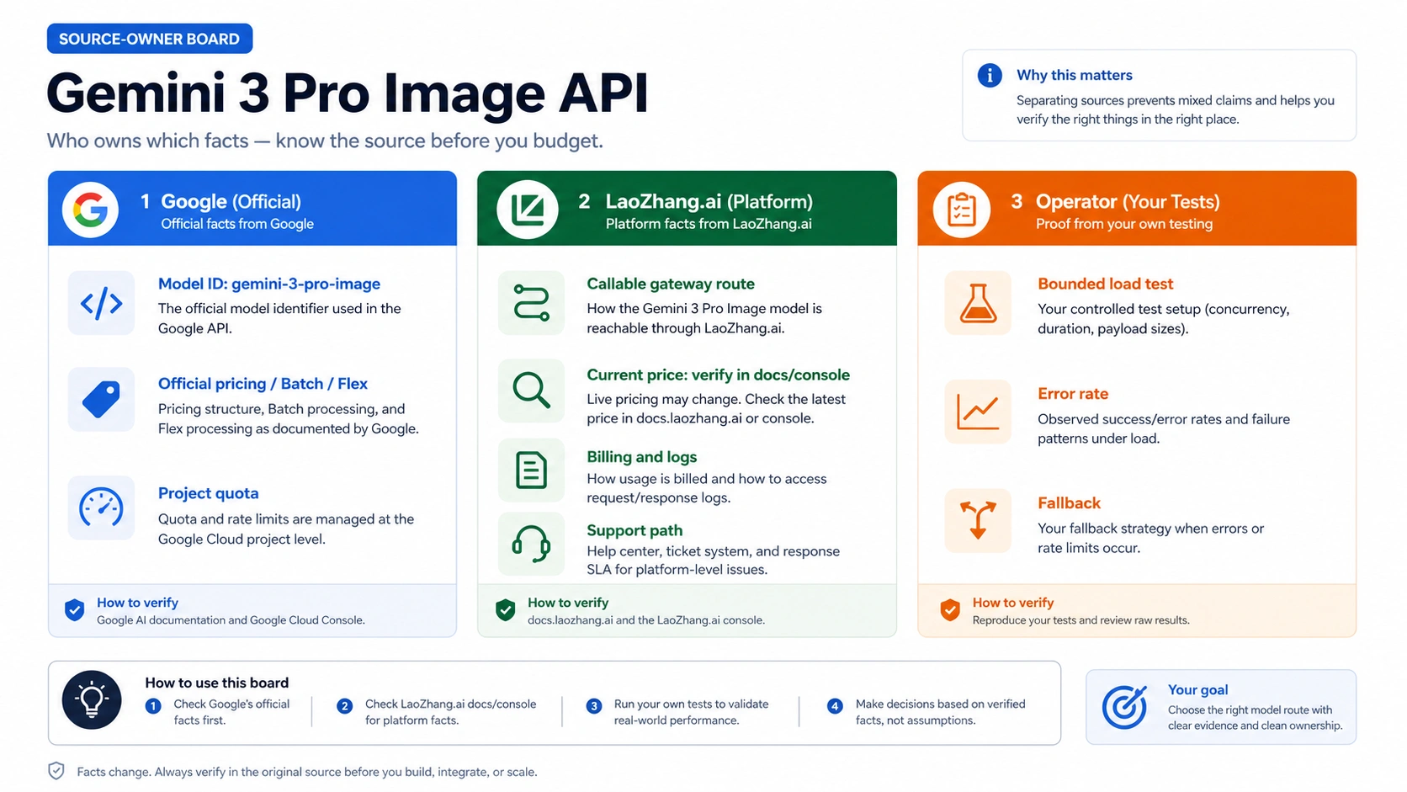Click the branching arrows Fallback icon
This screenshot has width=1407, height=792.
978,520
